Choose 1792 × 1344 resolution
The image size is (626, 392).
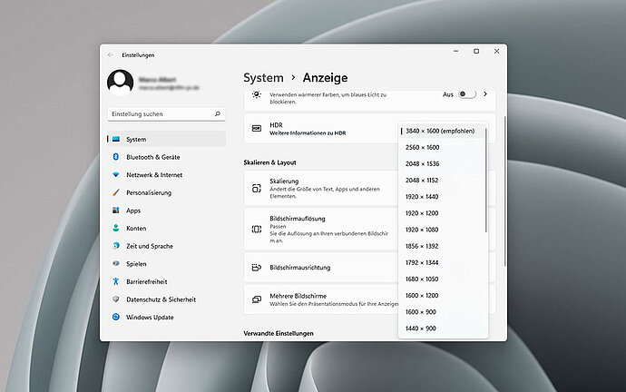pos(442,262)
